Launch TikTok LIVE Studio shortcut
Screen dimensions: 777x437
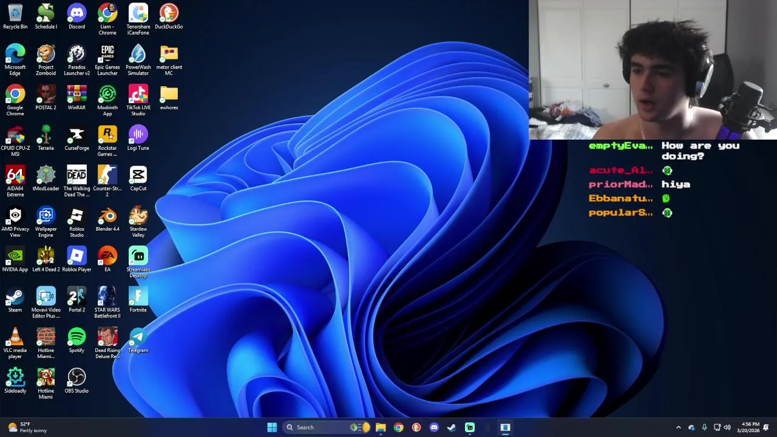tap(138, 101)
